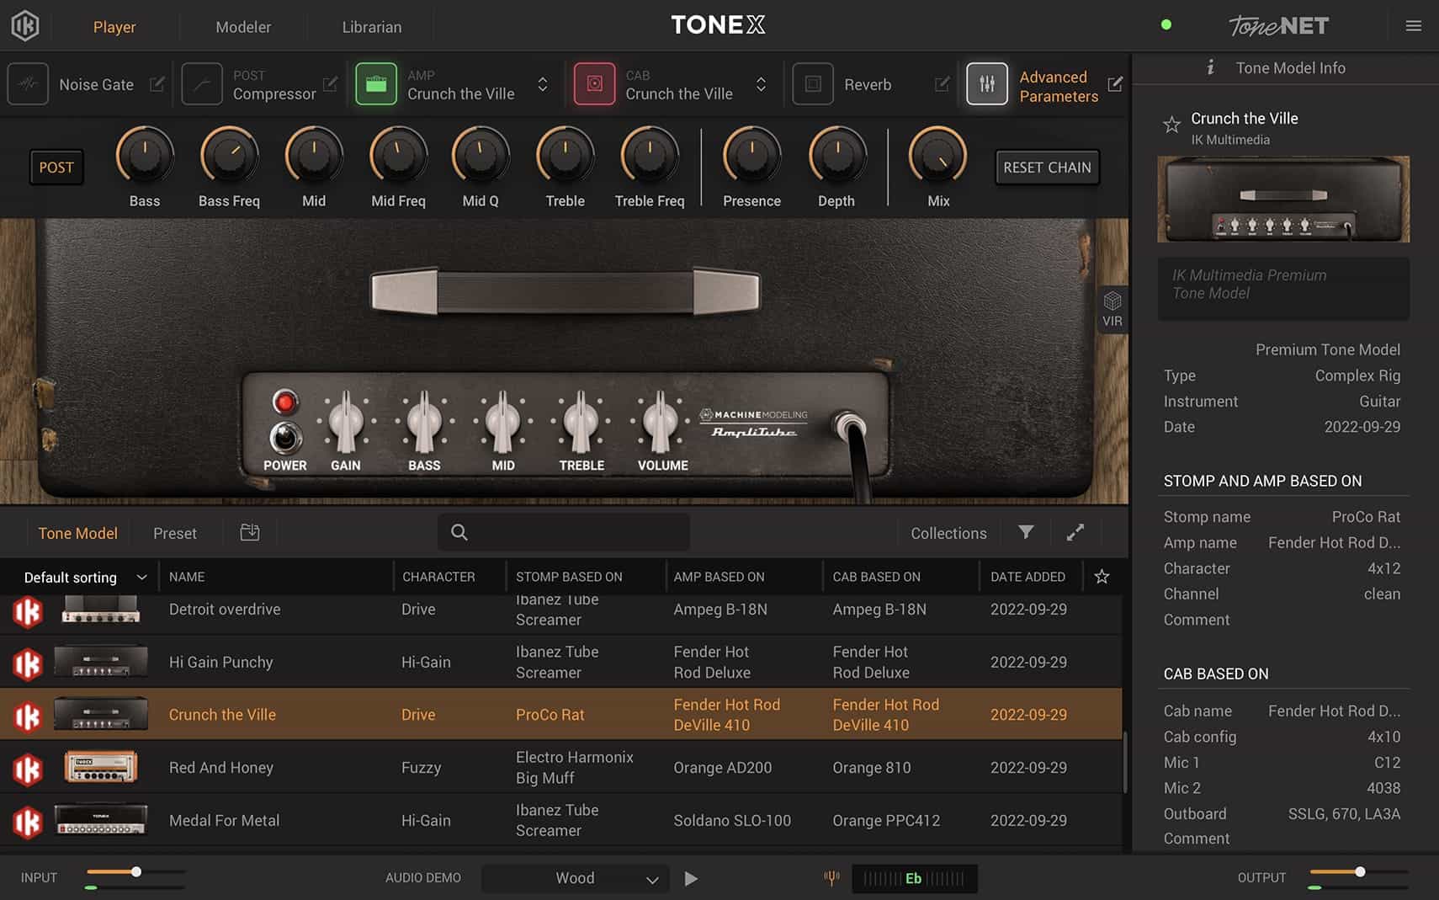Open the hamburger menu icon
The image size is (1439, 900).
tap(1414, 26)
